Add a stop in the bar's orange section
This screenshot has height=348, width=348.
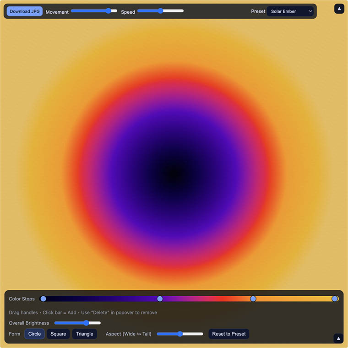293,299
